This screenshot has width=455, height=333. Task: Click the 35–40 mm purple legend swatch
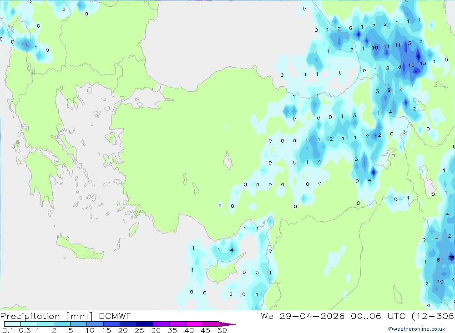(178, 324)
